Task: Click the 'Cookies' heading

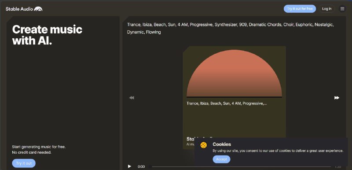Action: tap(222, 144)
